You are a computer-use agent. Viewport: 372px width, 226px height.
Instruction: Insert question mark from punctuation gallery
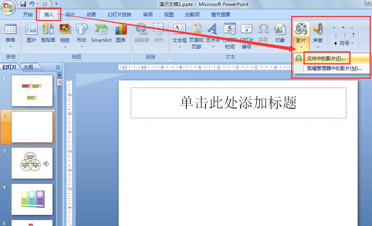click(x=354, y=35)
